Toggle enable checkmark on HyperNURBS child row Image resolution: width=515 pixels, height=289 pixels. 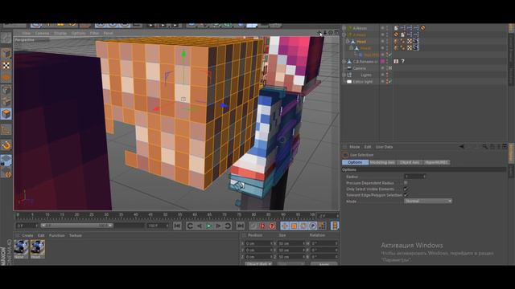pos(389,55)
